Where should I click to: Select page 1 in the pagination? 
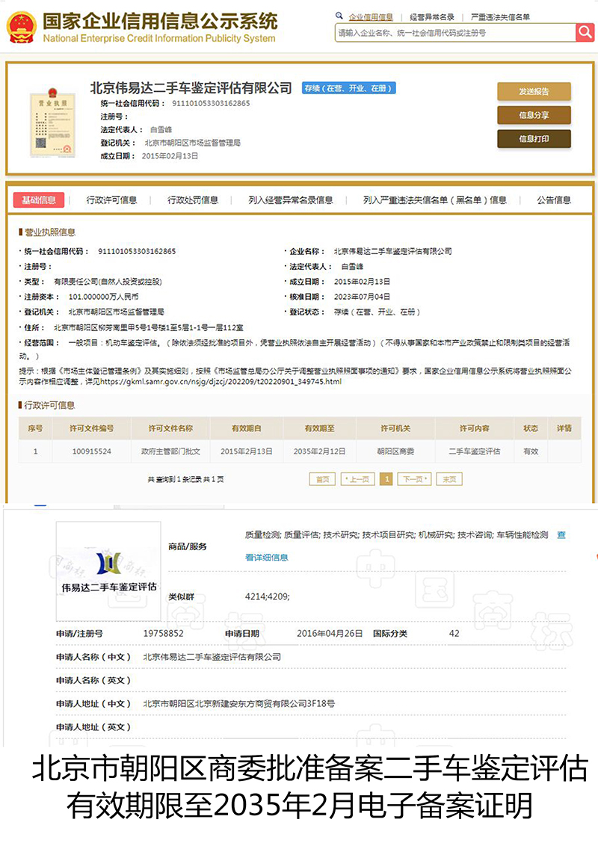tap(386, 479)
